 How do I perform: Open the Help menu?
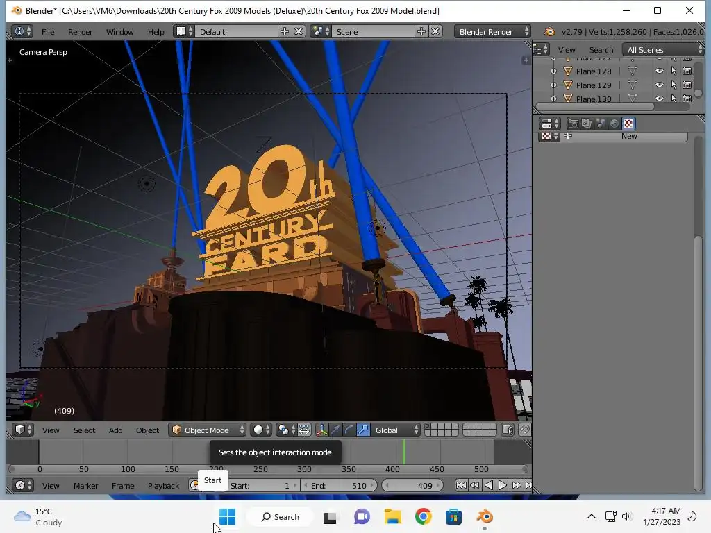click(x=156, y=32)
